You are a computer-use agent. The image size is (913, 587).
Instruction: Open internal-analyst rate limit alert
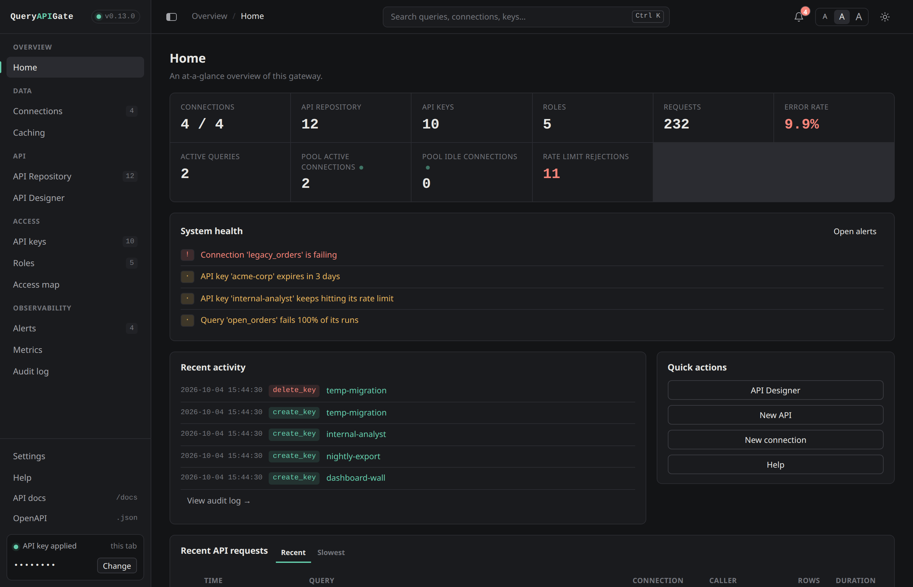pyautogui.click(x=297, y=298)
